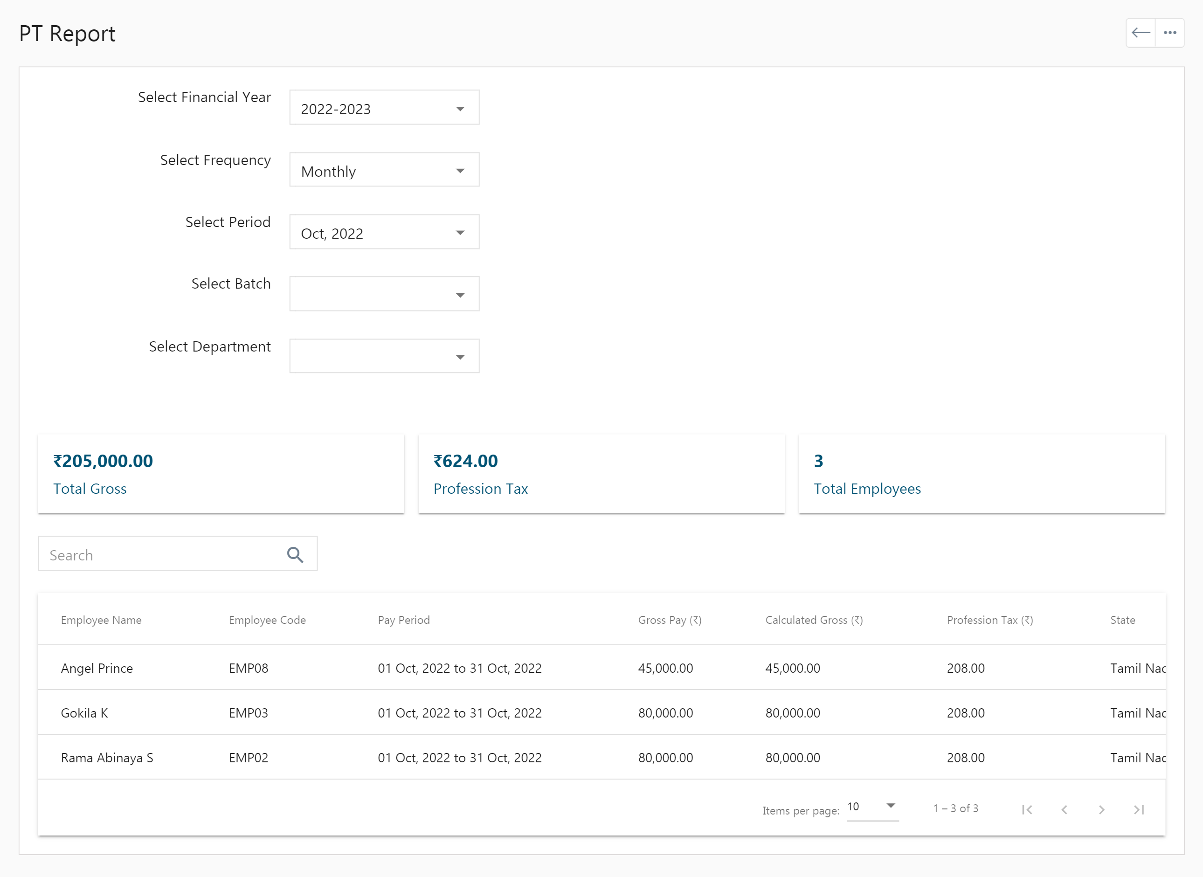
Task: Click the PT Report page title
Action: [68, 34]
